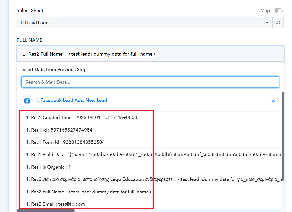
Task: Click the Search & Map Data field
Action: click(x=150, y=82)
